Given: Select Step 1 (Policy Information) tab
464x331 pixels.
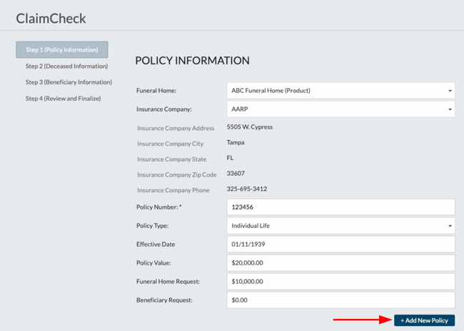Looking at the screenshot, I should tap(62, 50).
